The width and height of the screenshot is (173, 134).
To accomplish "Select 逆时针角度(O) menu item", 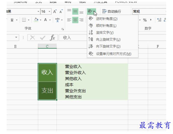I will click(113, 19).
